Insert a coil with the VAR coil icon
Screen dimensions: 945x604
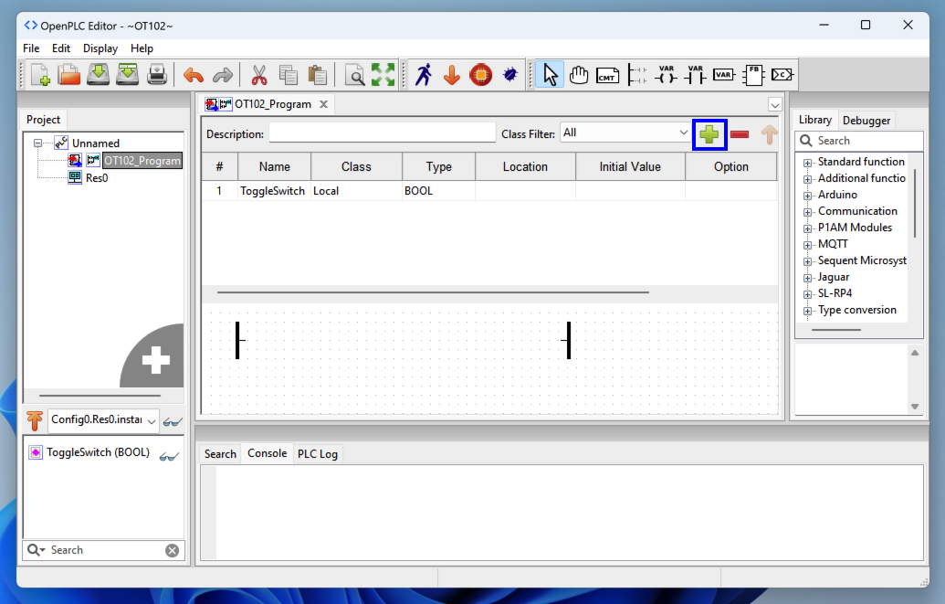pyautogui.click(x=666, y=75)
